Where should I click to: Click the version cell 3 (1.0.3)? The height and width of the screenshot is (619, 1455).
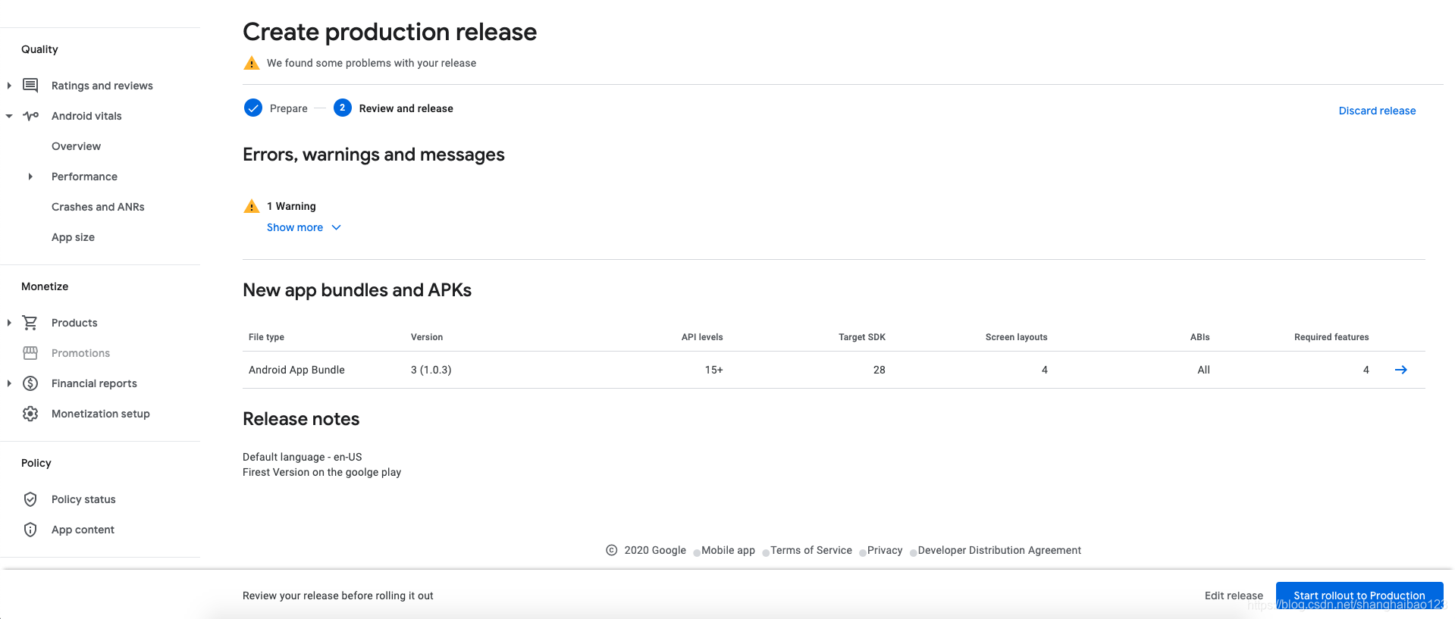(x=431, y=370)
